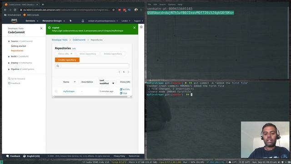This screenshot has width=291, height=164.
Task: Select the myfirstrepo radio button
Action: click(x=56, y=91)
